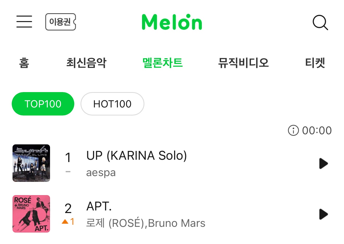Image resolution: width=344 pixels, height=244 pixels.
Task: Play APT. by ROSÉ and Bruno Mars
Action: (323, 214)
